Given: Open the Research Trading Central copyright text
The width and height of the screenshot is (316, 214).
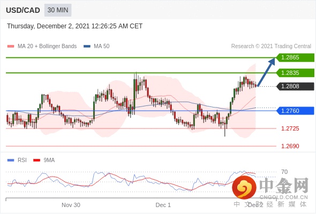Looking at the screenshot, I should [271, 47].
